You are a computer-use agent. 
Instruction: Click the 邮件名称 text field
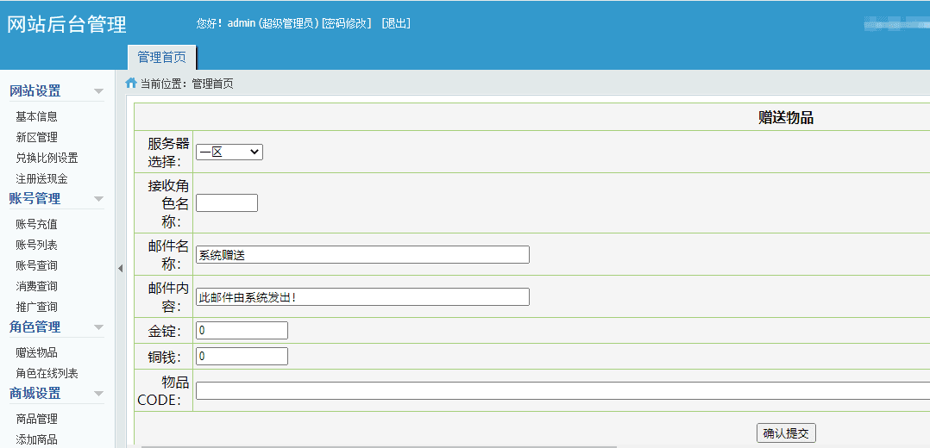[361, 255]
